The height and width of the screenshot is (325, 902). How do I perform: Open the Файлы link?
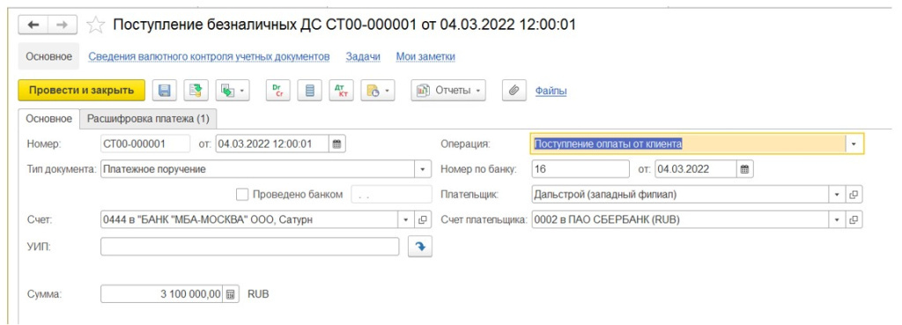click(551, 91)
